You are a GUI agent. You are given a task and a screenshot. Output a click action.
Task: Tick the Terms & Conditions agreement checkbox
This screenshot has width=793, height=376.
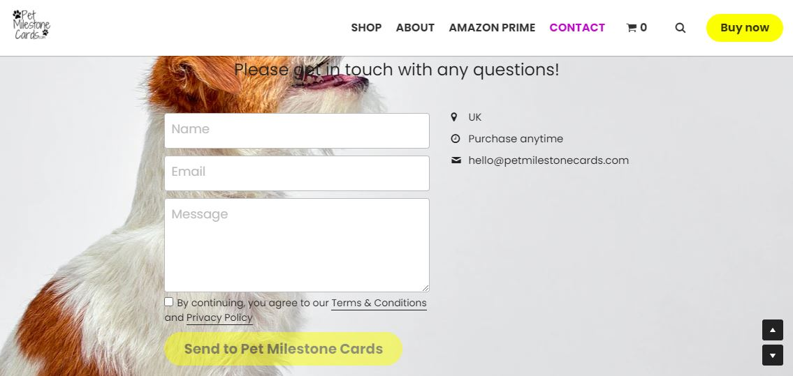(169, 302)
